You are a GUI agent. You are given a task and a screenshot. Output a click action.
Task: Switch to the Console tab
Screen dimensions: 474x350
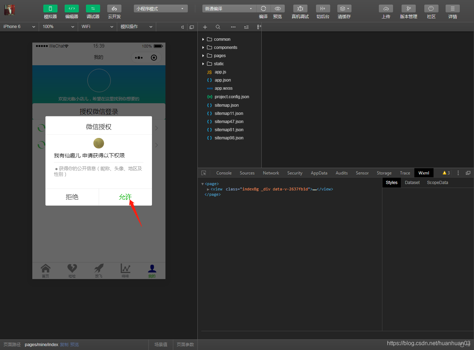[224, 173]
